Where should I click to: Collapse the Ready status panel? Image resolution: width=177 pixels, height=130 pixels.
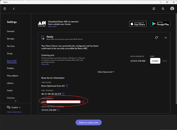(x=166, y=38)
